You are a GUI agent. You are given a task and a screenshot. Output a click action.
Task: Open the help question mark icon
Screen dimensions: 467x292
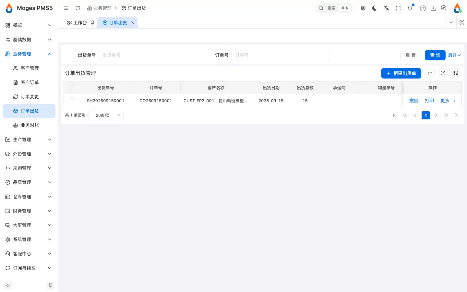coord(423,8)
